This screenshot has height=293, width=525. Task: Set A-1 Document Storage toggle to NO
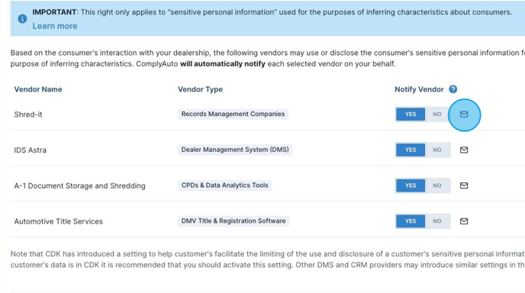[437, 185]
